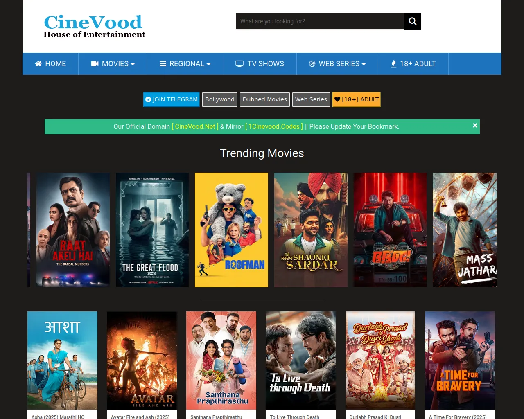This screenshot has height=419, width=524.
Task: Open the REGIONAL menu
Action: click(x=185, y=64)
